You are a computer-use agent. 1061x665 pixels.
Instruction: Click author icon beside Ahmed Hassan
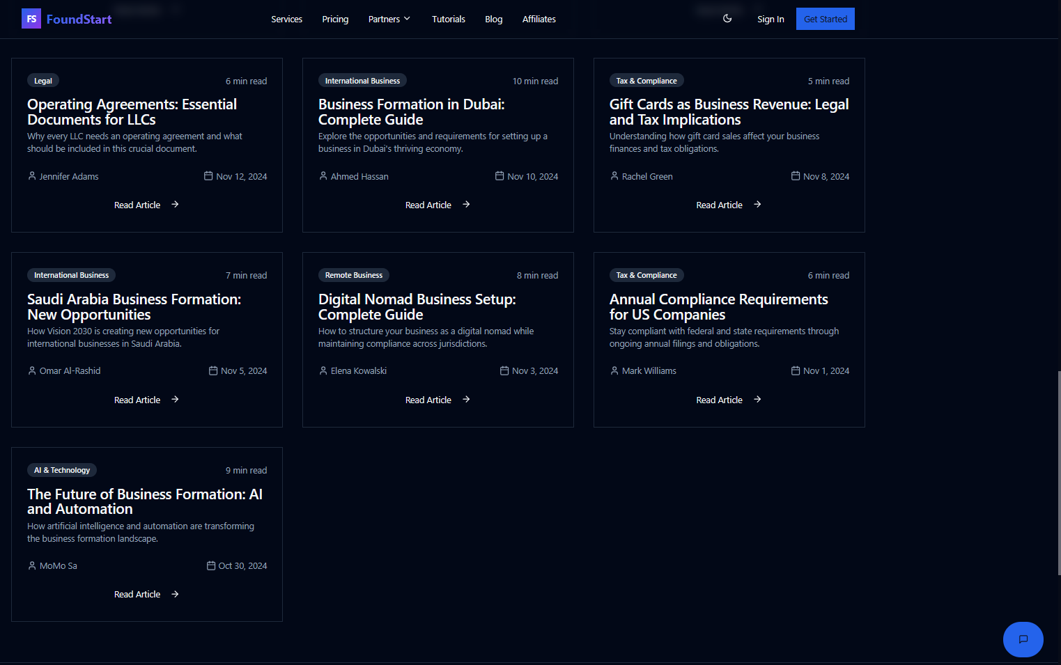point(323,176)
